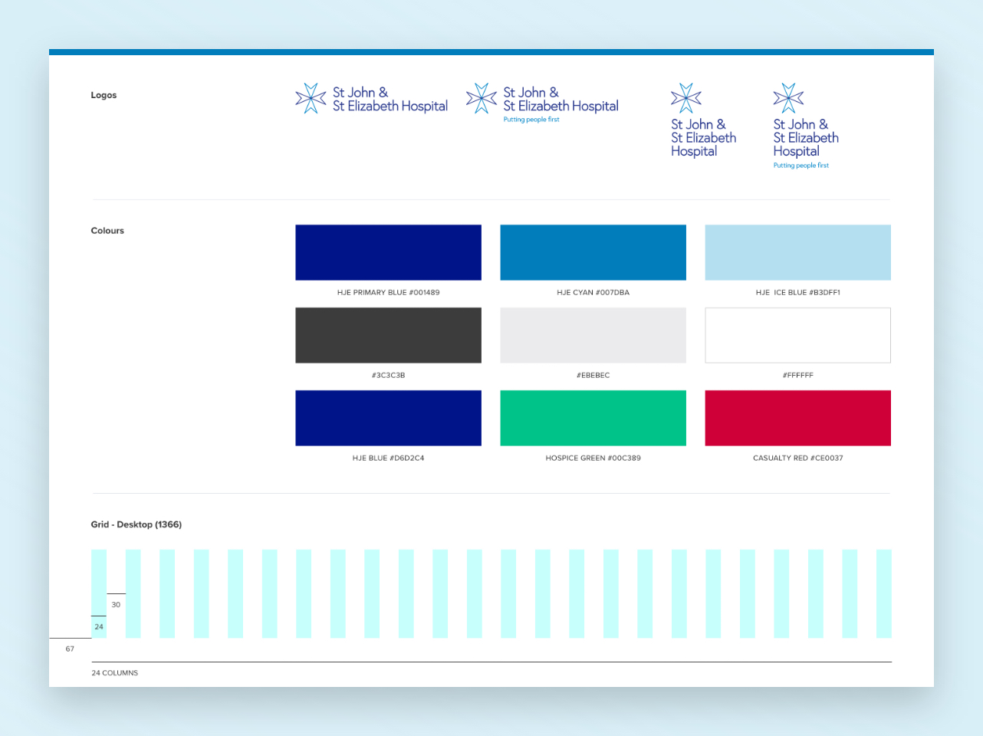Select the HJE Primary Blue #001489 swatch

pos(388,252)
